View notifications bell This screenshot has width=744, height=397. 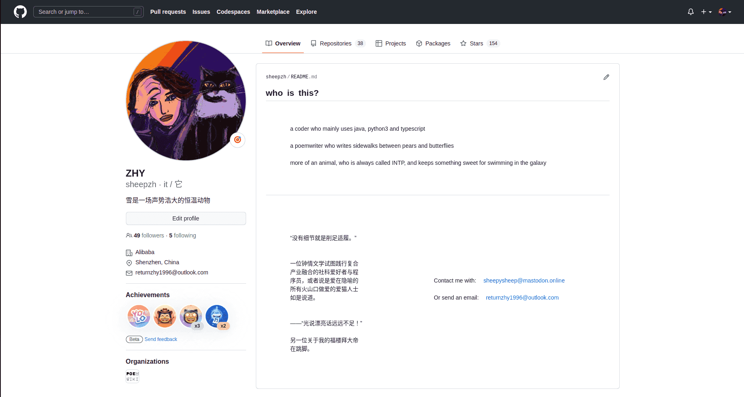(691, 12)
